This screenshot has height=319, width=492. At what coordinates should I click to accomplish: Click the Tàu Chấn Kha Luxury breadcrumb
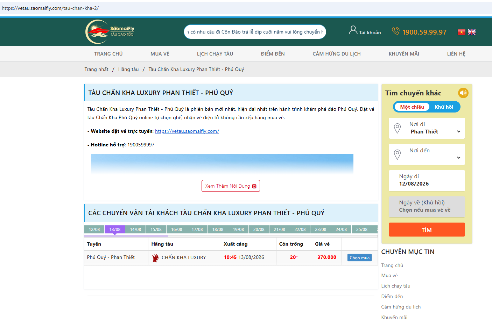point(196,69)
